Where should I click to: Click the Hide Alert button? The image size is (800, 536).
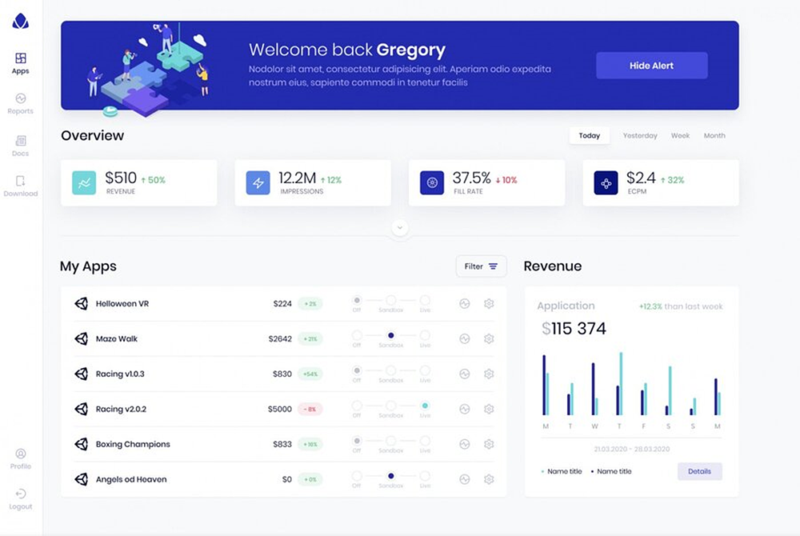651,66
